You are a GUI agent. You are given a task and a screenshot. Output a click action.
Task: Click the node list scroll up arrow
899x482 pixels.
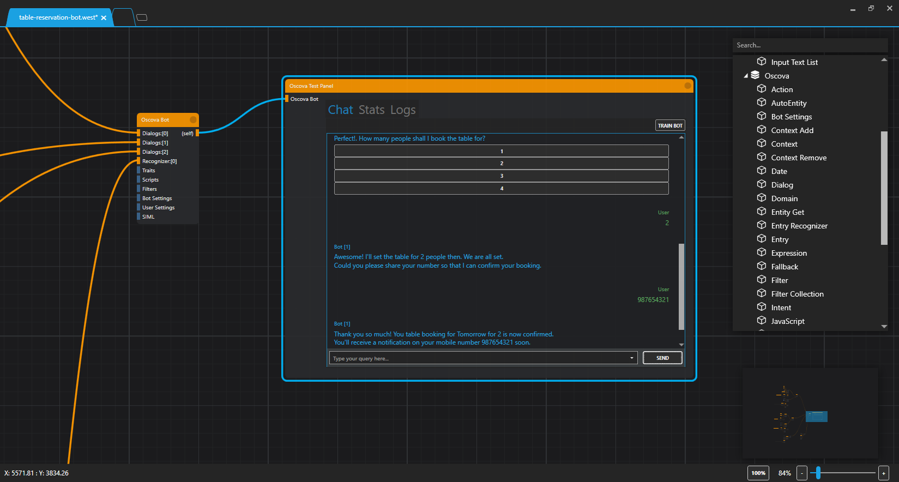[x=884, y=60]
